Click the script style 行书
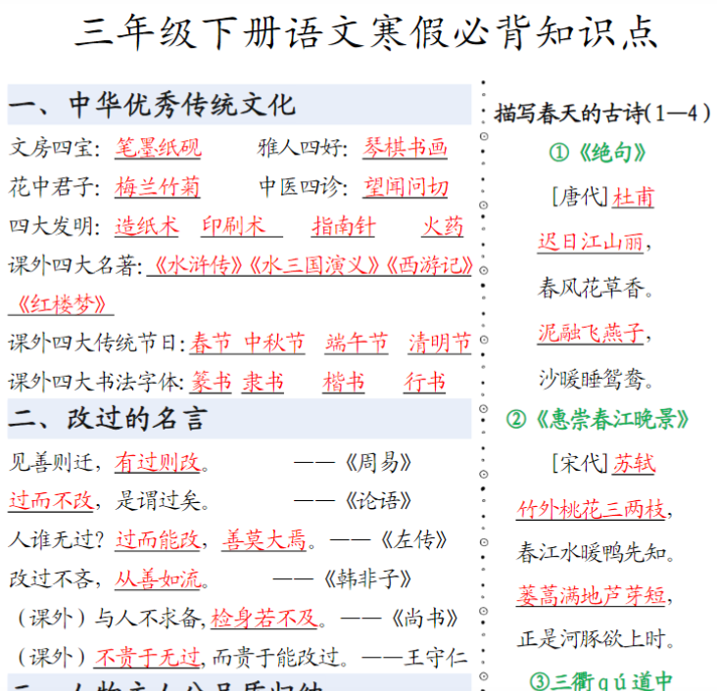717x691 pixels. [x=424, y=383]
